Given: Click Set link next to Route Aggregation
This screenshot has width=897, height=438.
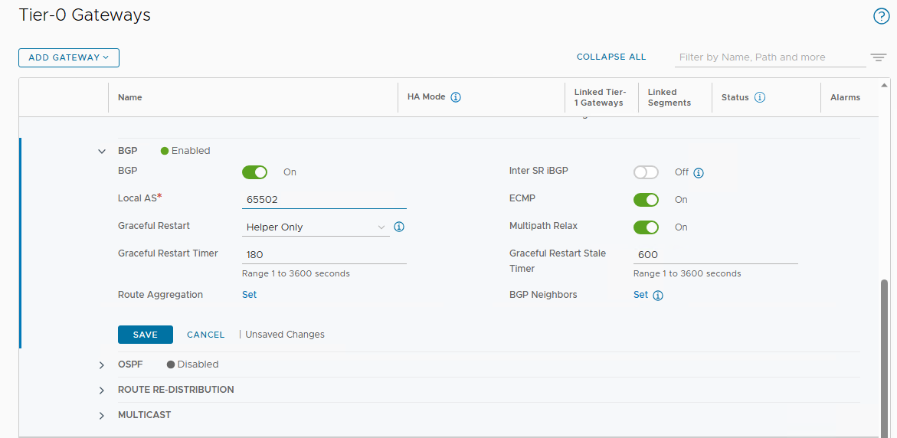Looking at the screenshot, I should [250, 295].
